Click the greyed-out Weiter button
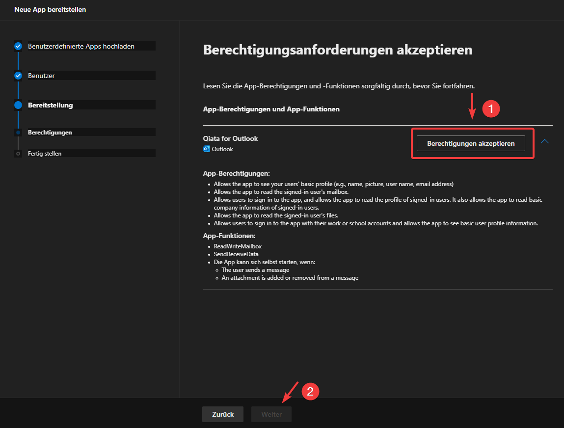This screenshot has width=564, height=428. tap(271, 414)
